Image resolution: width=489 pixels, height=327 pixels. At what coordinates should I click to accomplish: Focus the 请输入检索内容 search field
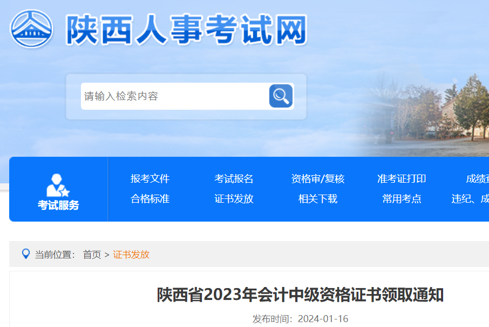(x=174, y=96)
